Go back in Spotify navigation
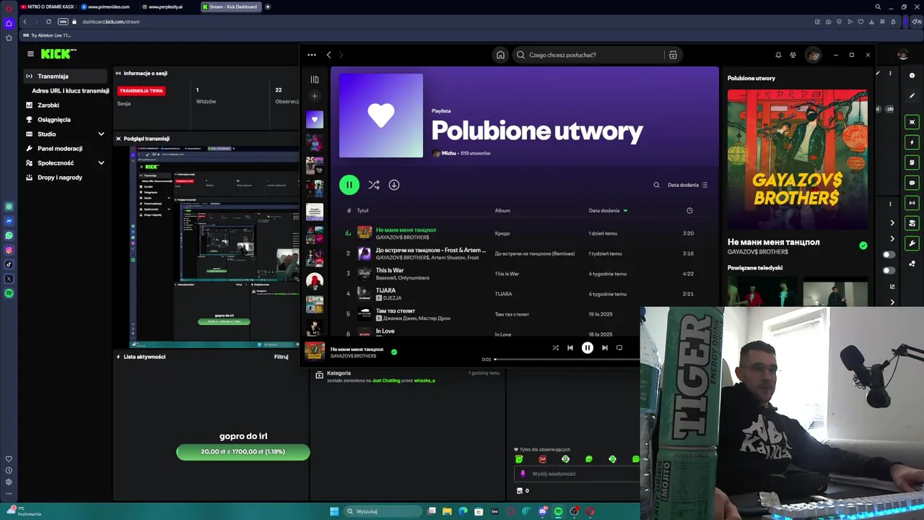 (328, 55)
